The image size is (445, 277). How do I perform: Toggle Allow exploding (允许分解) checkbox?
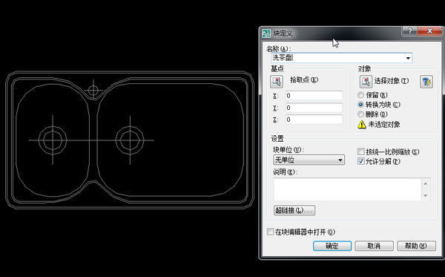[361, 161]
